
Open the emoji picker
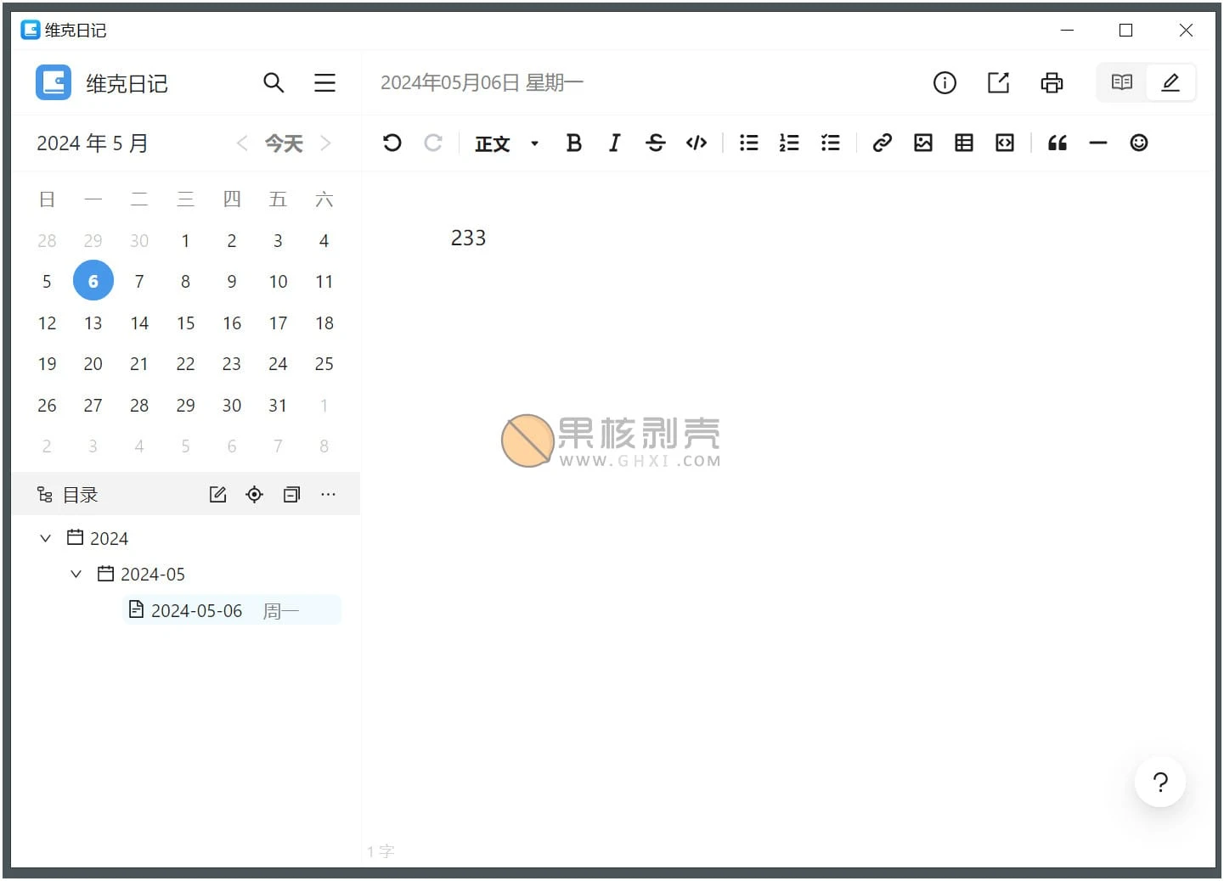(1138, 143)
